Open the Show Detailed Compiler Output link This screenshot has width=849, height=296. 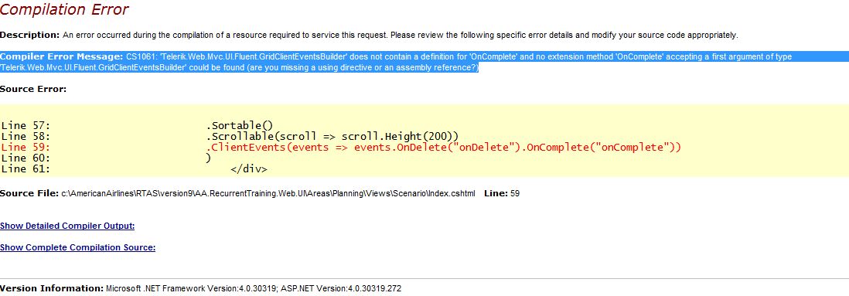67,226
